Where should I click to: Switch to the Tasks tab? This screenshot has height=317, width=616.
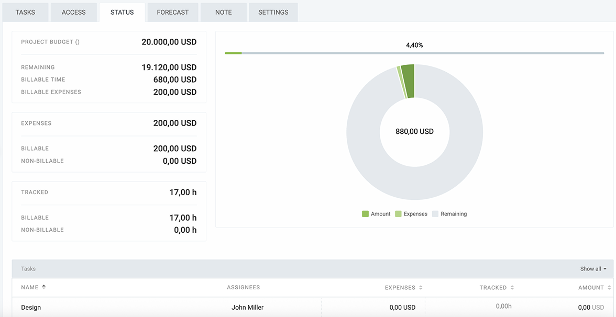(25, 12)
